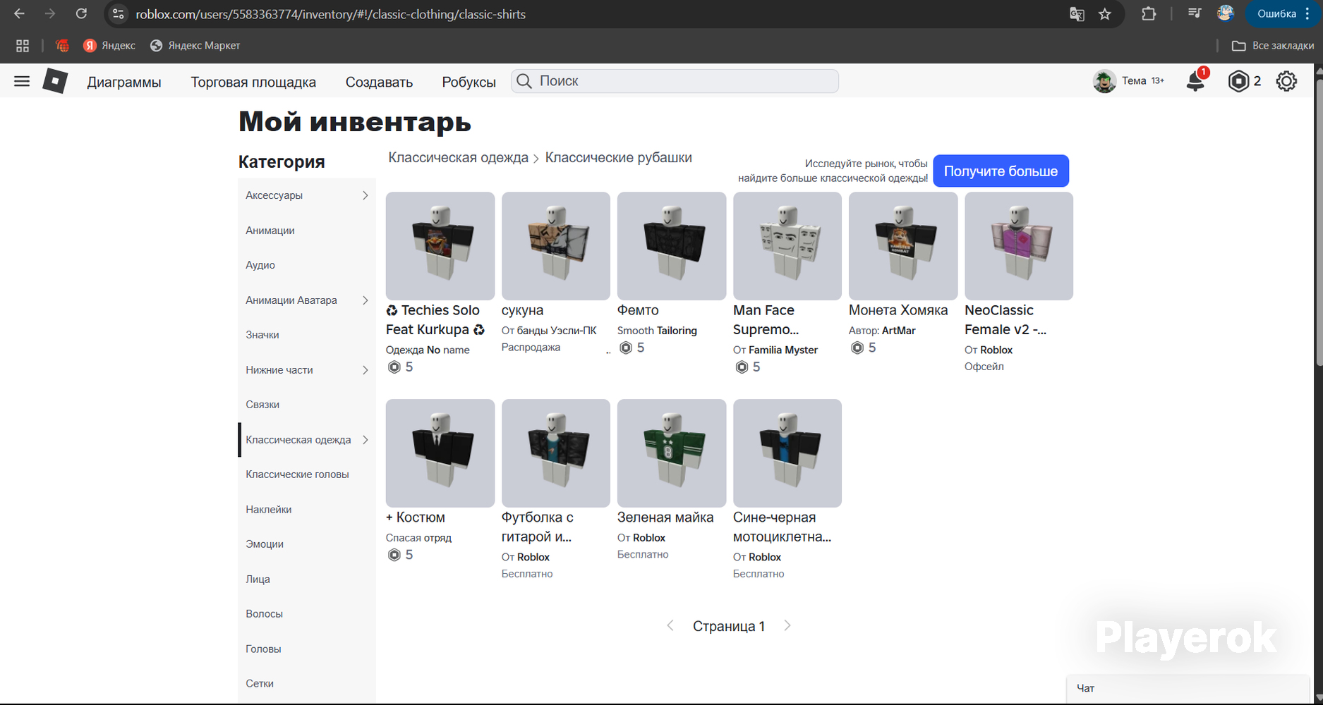The height and width of the screenshot is (705, 1323).
Task: Open creator link Familia Myster
Action: [x=783, y=350]
